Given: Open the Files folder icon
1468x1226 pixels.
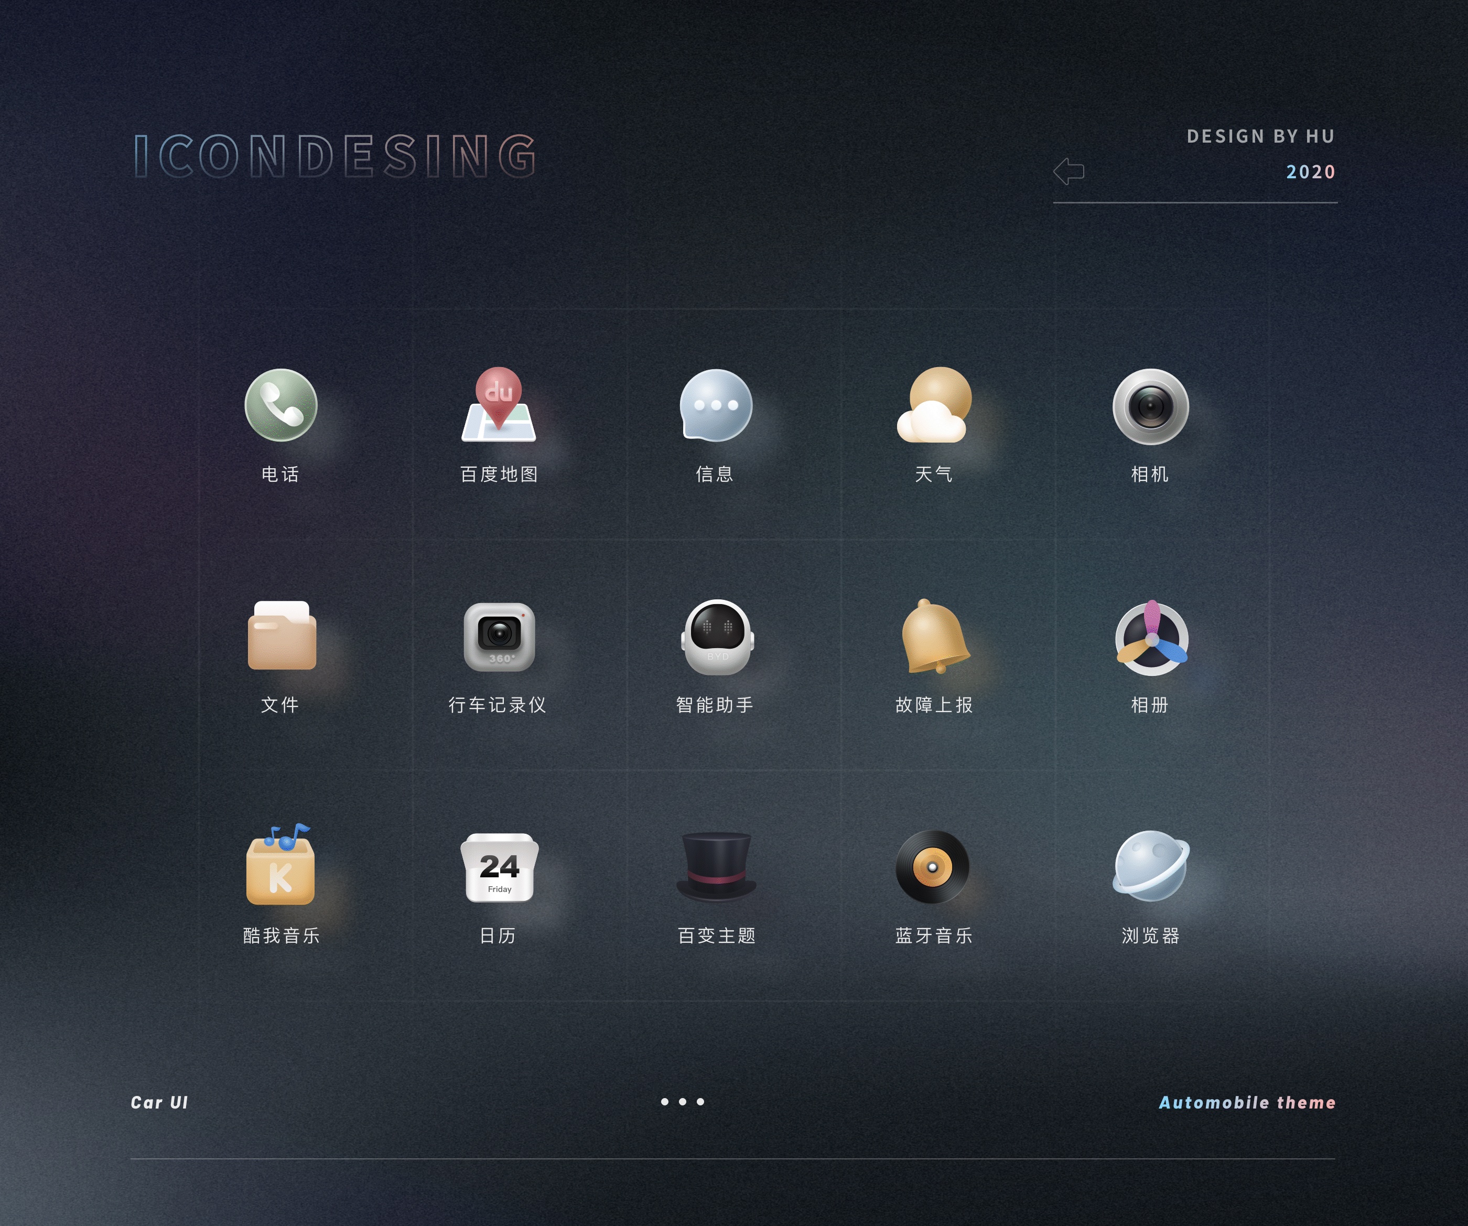Looking at the screenshot, I should pos(282,636).
